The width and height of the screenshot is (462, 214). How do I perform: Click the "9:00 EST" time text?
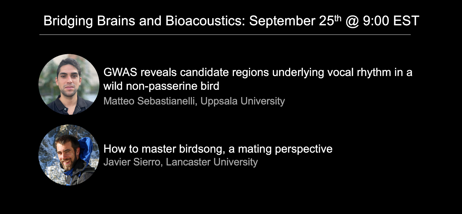point(391,21)
